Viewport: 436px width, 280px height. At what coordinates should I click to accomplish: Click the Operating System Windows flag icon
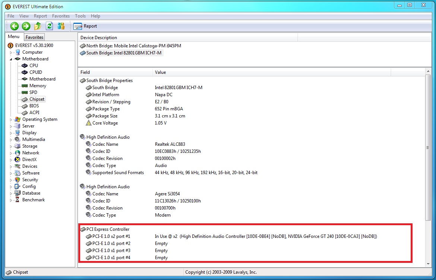pyautogui.click(x=18, y=119)
